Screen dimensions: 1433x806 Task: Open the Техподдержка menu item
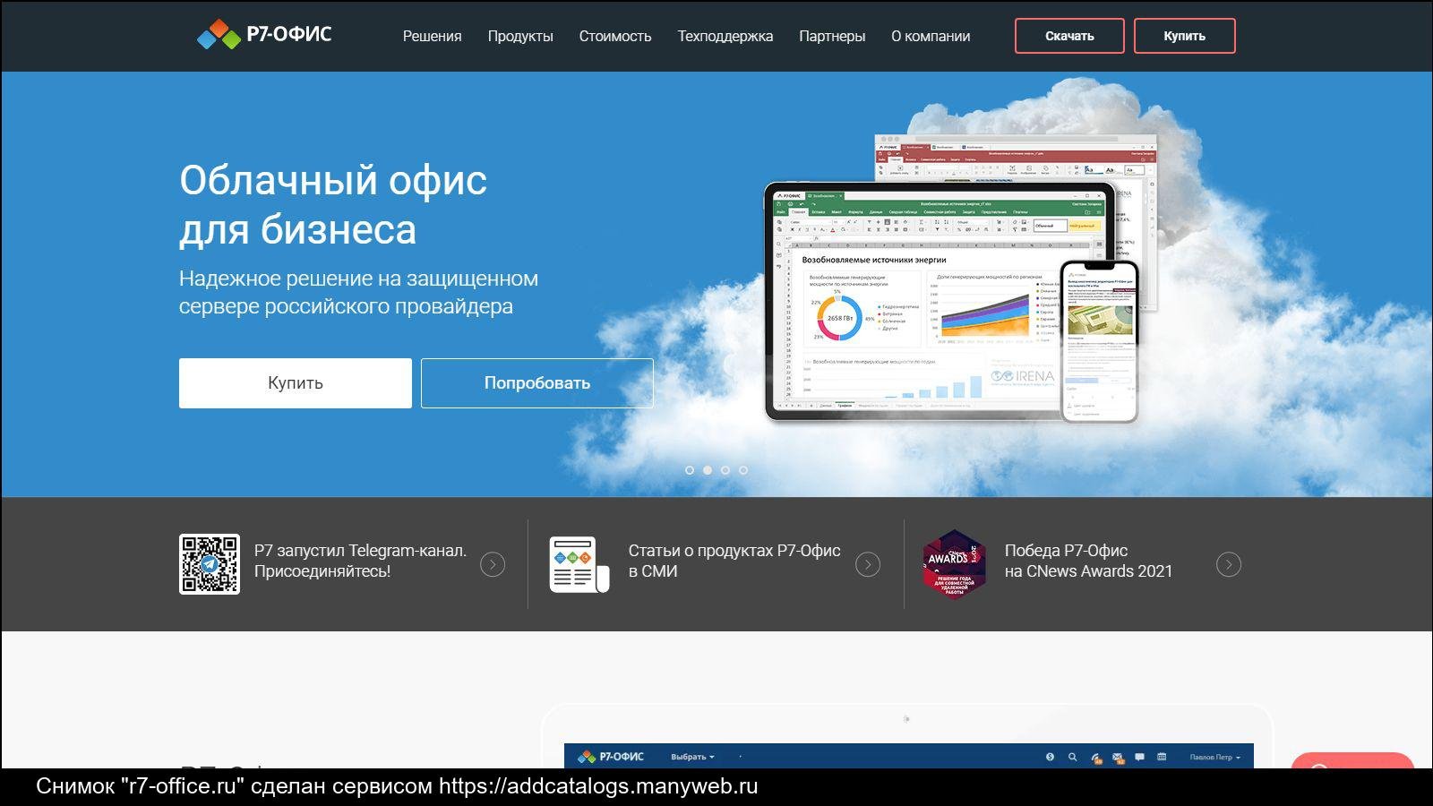(725, 36)
